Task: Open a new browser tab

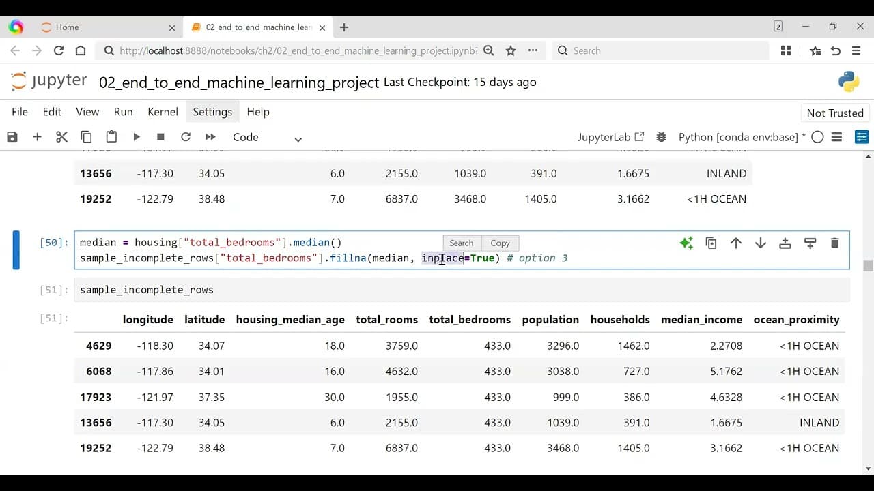Action: click(x=344, y=27)
